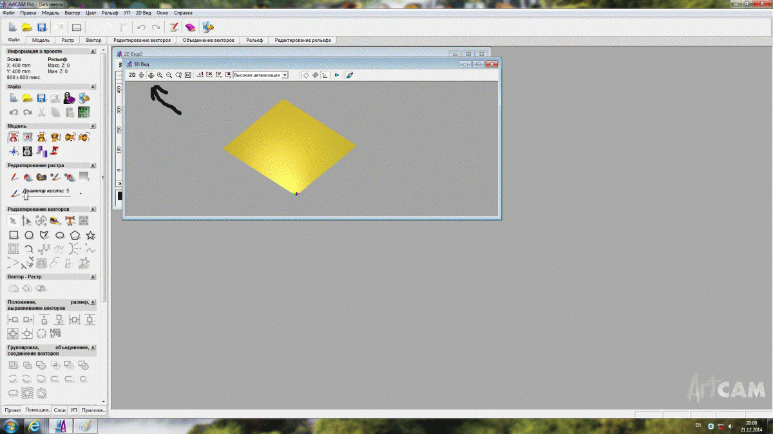Toggle the origin axes icon in 3D toolbar
Viewport: 773px width, 434px height.
[325, 75]
